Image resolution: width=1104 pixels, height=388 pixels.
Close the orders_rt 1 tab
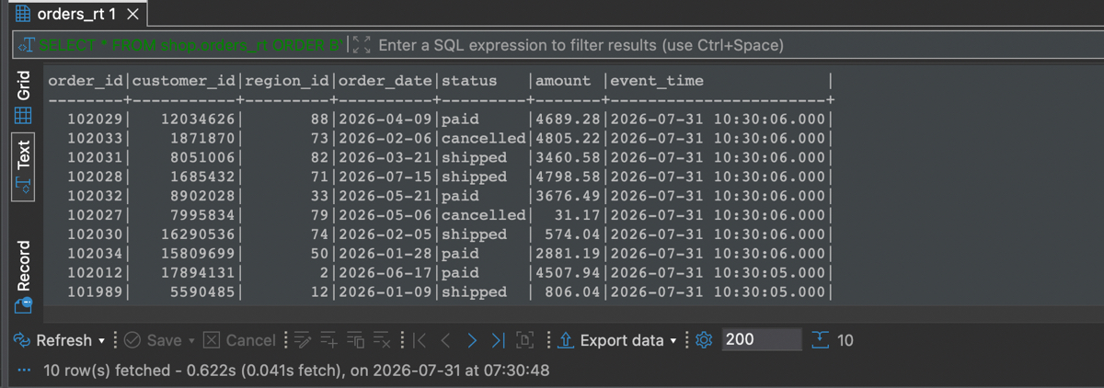click(x=133, y=15)
